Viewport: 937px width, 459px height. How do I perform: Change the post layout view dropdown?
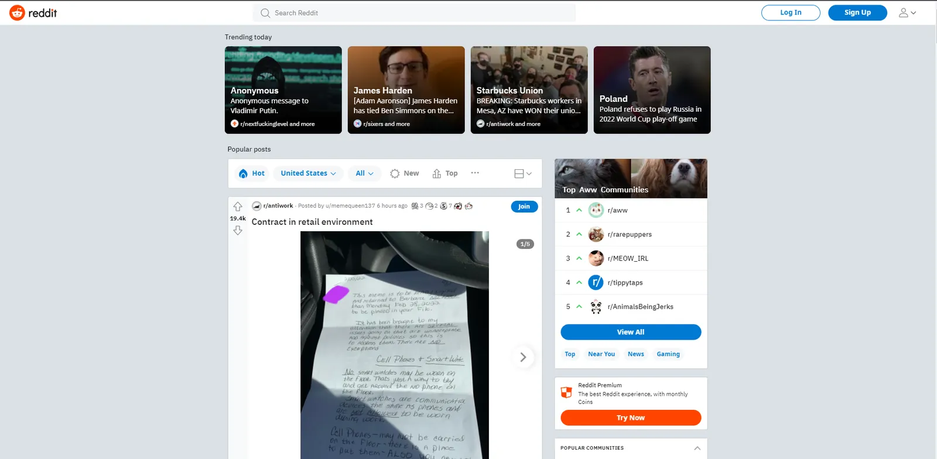point(523,173)
